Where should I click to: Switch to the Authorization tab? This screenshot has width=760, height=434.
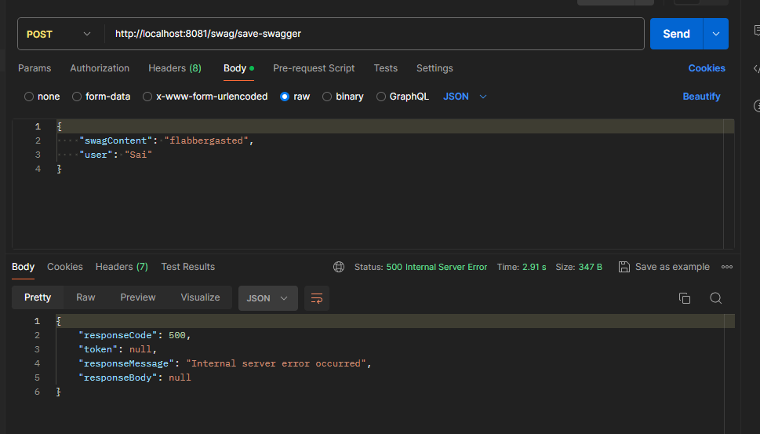click(100, 68)
